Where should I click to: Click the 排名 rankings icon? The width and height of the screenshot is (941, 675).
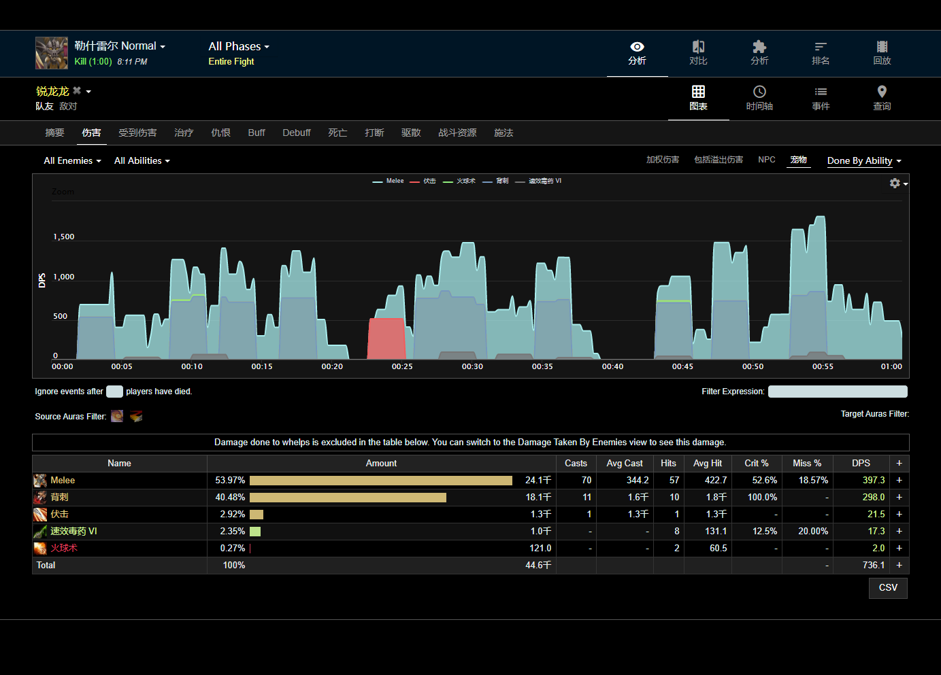[821, 47]
